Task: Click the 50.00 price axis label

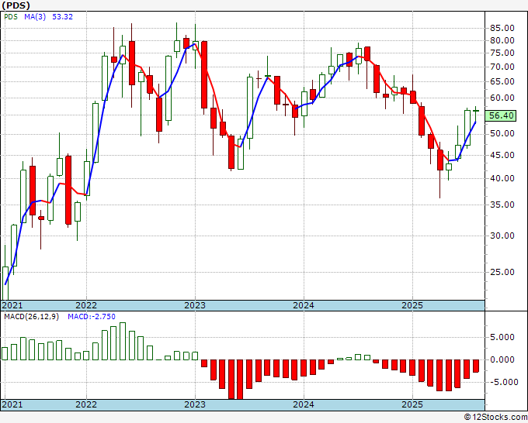Action: (502, 134)
